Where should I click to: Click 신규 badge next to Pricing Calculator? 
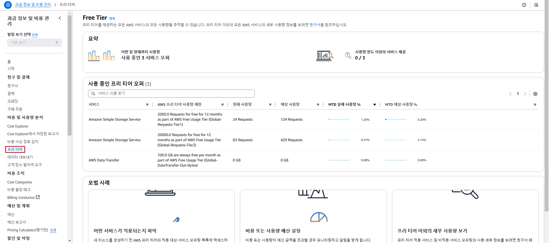[x=53, y=230]
